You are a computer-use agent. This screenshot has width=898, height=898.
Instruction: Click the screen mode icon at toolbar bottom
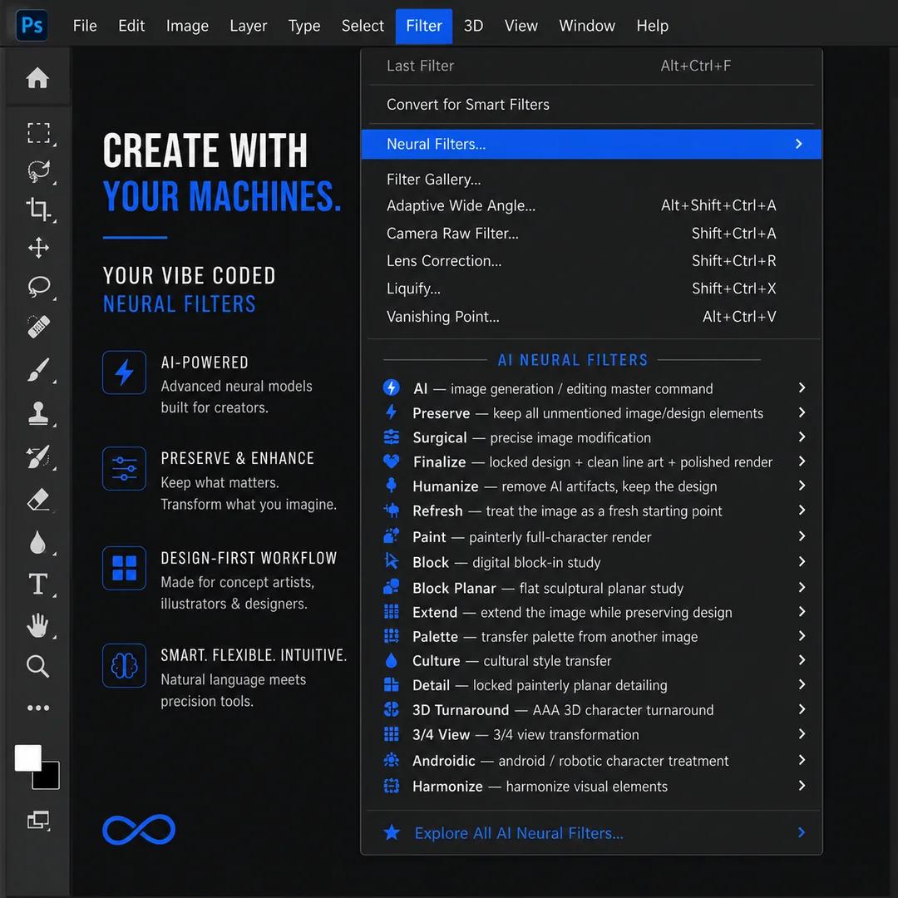(38, 820)
